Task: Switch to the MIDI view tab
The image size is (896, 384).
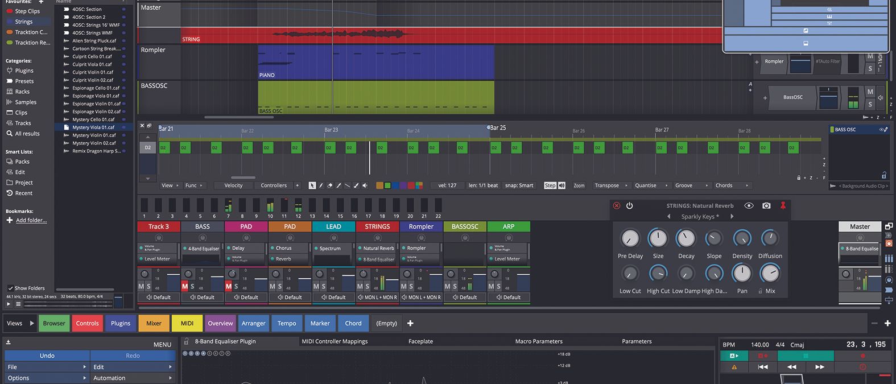Action: click(x=187, y=323)
